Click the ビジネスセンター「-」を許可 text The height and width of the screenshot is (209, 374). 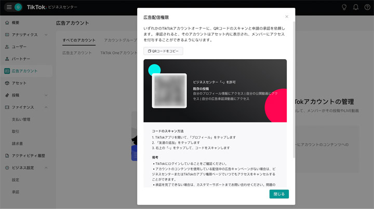tap(214, 82)
